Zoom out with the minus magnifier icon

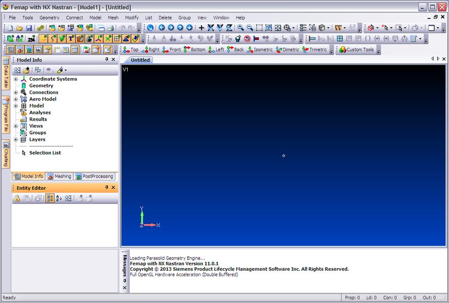[249, 28]
